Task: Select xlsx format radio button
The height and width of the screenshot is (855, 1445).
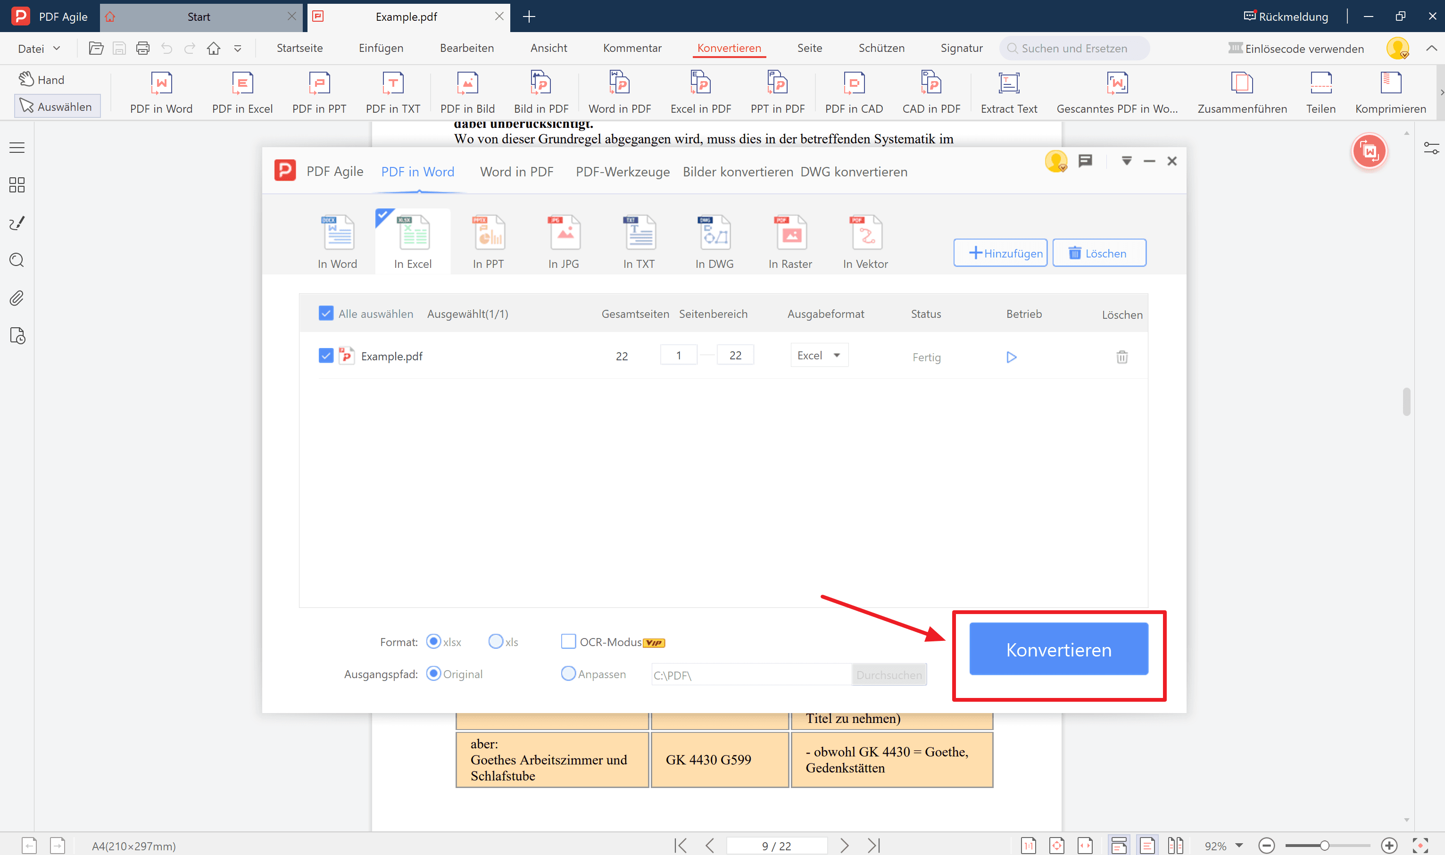Action: point(433,641)
